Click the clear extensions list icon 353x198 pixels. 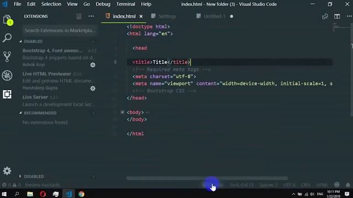79,16
